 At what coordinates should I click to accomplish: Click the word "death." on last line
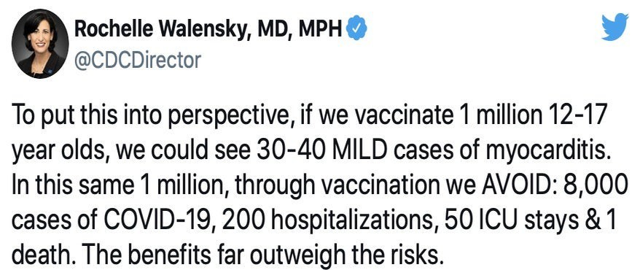[39, 256]
